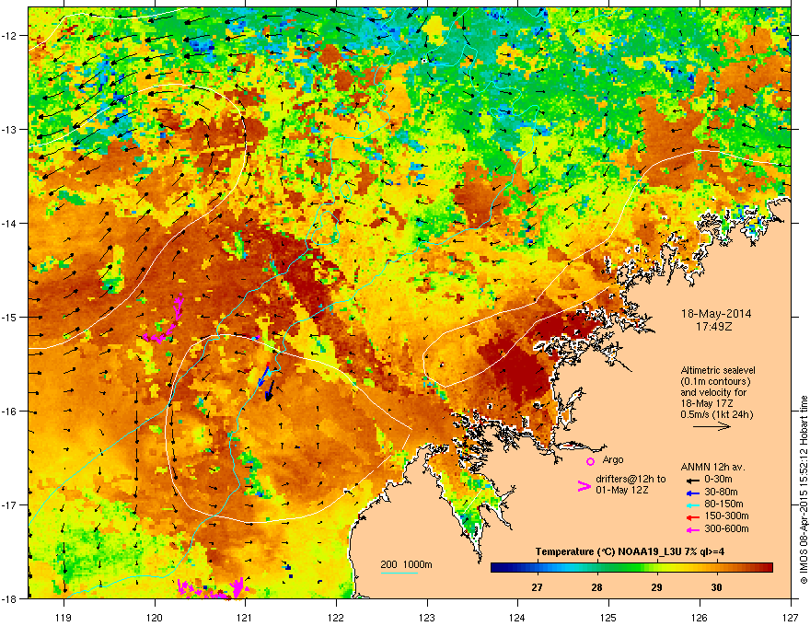Click the 'ANMN 12h av.' heading
Viewport: 810px width, 626px height.
tap(712, 467)
